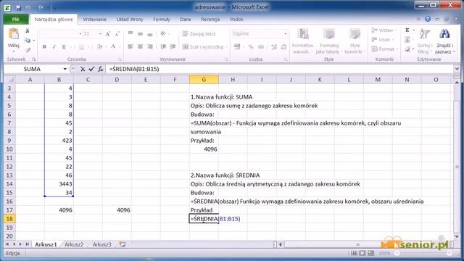
Task: Click the Format cells button
Action: tap(384, 49)
